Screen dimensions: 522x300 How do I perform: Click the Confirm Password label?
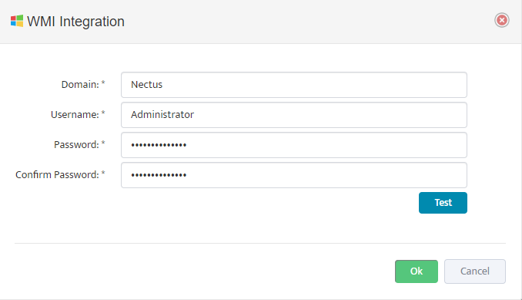(57, 174)
